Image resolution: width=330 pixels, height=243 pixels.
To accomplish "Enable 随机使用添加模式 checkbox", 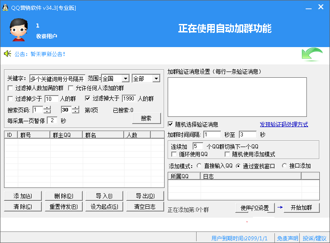I will (x=227, y=154).
